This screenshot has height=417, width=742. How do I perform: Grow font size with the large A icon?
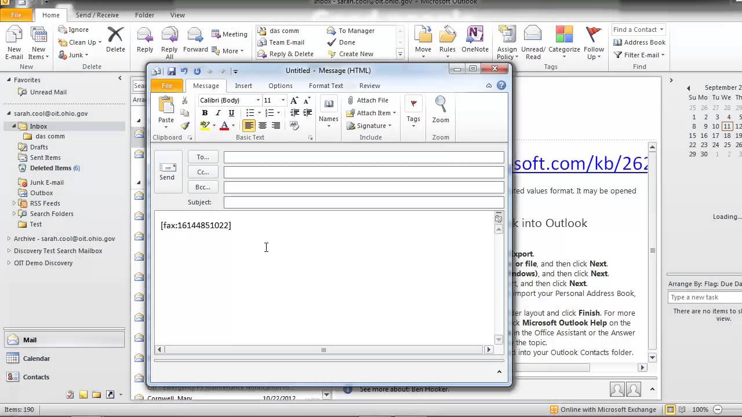(294, 100)
